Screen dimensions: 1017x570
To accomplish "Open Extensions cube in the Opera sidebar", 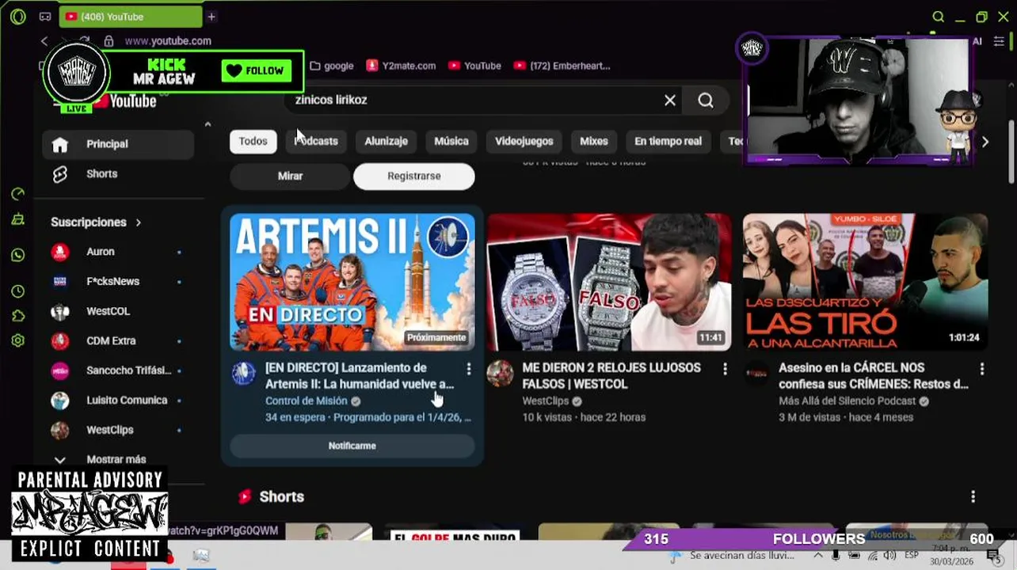I will [18, 316].
